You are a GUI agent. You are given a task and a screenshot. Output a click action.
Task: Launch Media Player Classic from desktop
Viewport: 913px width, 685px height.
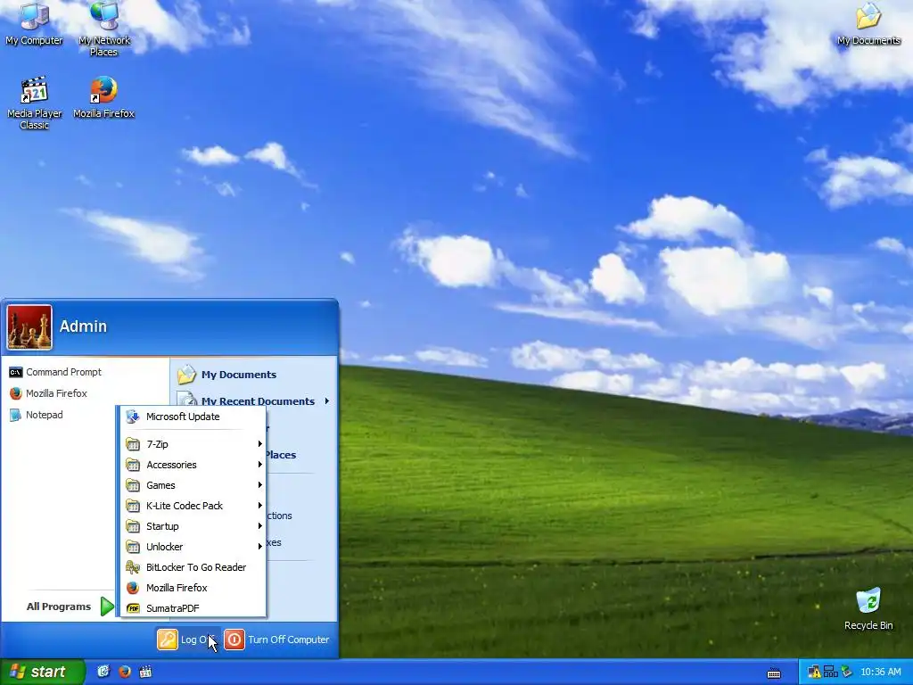(x=34, y=103)
